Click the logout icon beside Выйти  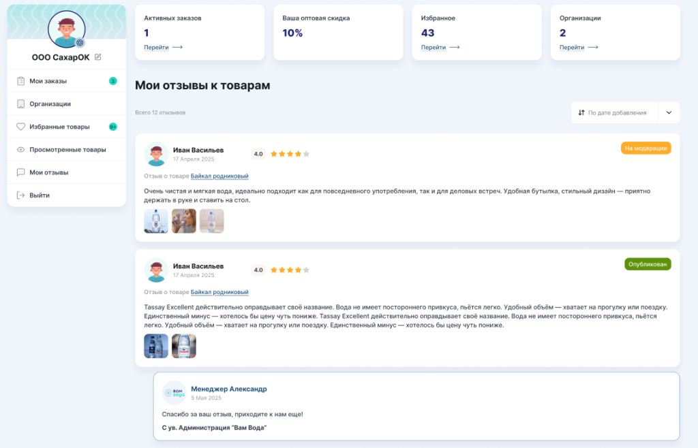[x=20, y=195]
